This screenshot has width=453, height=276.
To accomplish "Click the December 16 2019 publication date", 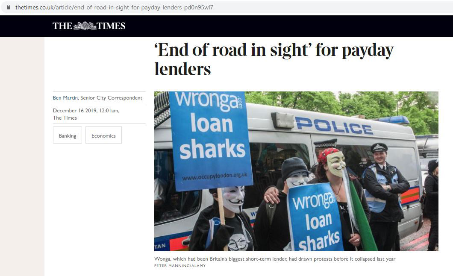I will [x=86, y=111].
